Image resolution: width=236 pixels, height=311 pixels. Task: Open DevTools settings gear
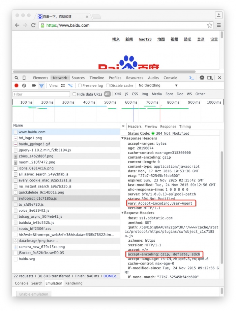point(202,78)
